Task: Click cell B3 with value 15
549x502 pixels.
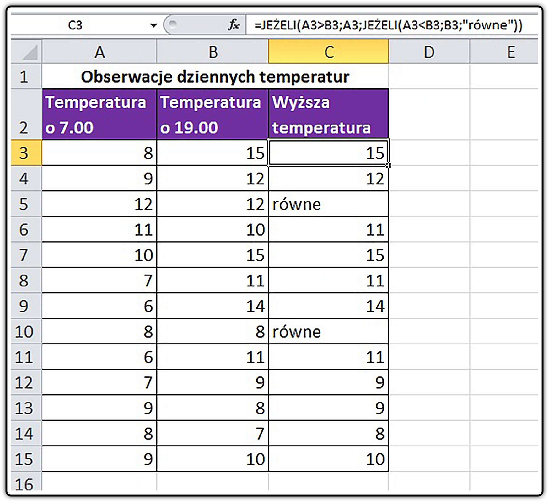Action: point(213,153)
